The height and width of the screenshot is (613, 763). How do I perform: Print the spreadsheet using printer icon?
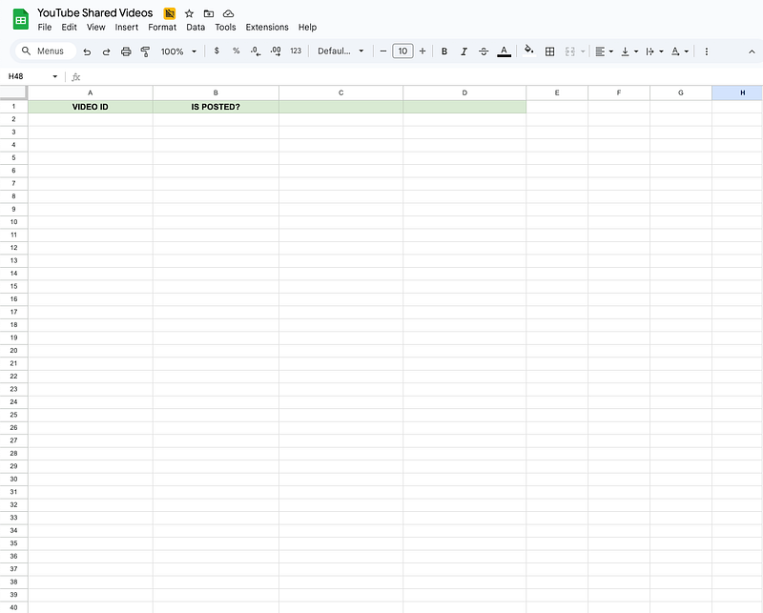point(126,51)
